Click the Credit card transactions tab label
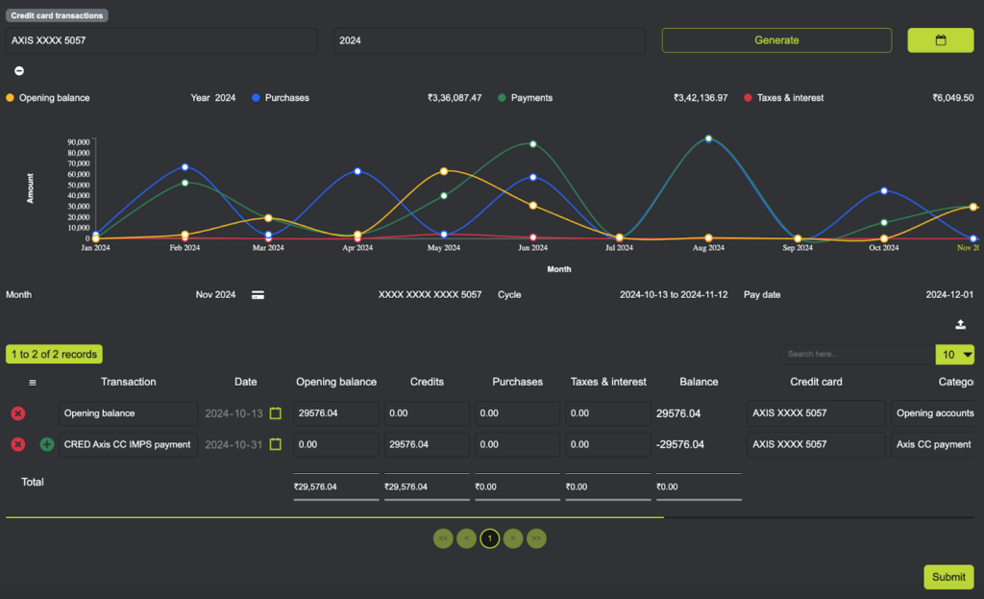The height and width of the screenshot is (599, 984). (57, 15)
